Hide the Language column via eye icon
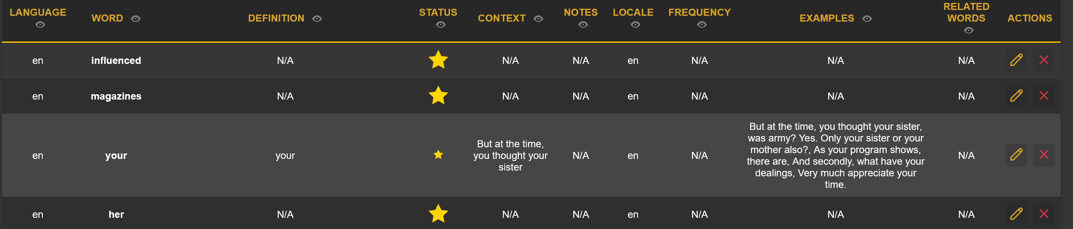The height and width of the screenshot is (229, 1073). [x=40, y=25]
